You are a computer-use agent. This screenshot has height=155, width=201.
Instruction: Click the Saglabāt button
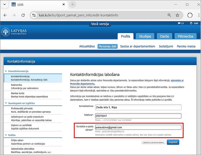coord(173,142)
